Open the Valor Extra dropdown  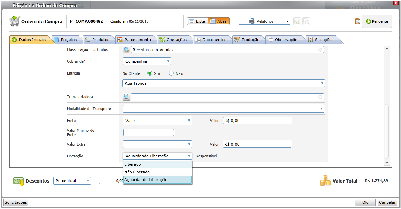click(x=157, y=144)
